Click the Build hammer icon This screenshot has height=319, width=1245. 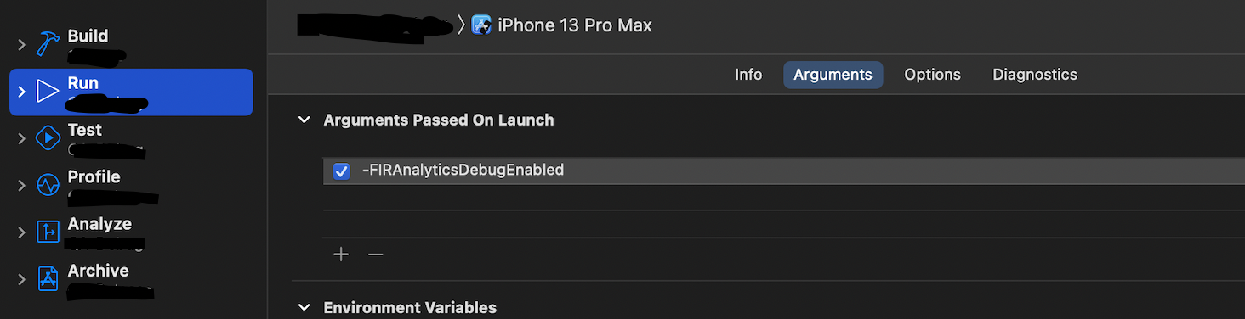click(47, 44)
